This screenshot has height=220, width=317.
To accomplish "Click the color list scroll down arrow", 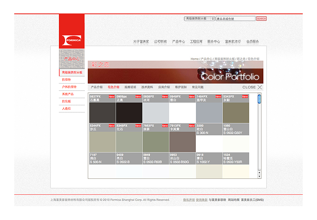I will click(x=259, y=176).
